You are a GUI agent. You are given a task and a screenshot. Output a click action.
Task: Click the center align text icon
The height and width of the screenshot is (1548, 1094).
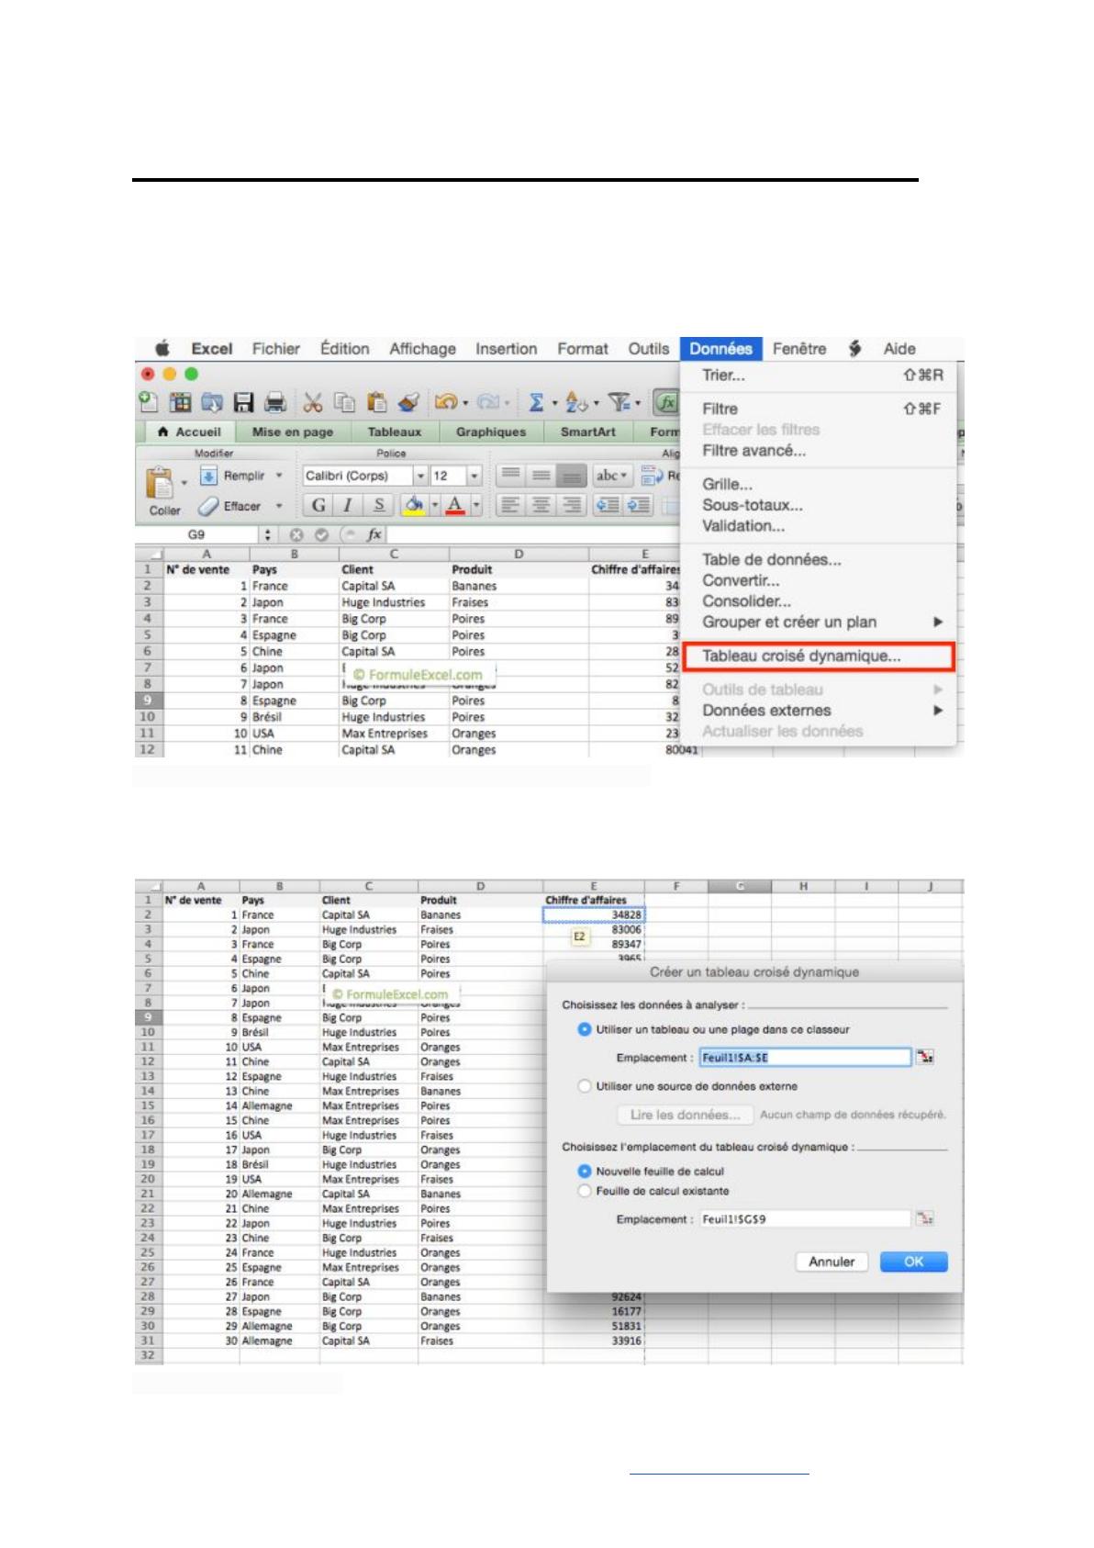coord(541,505)
